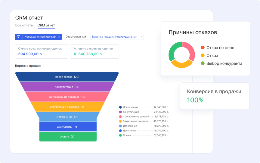Switch to the Все отчеты tab
The width and height of the screenshot is (260, 163).
tap(24, 25)
